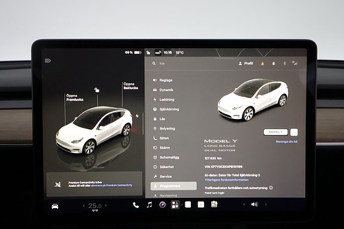
Task: Click the Namnge din bil link
Action: [x=287, y=142]
